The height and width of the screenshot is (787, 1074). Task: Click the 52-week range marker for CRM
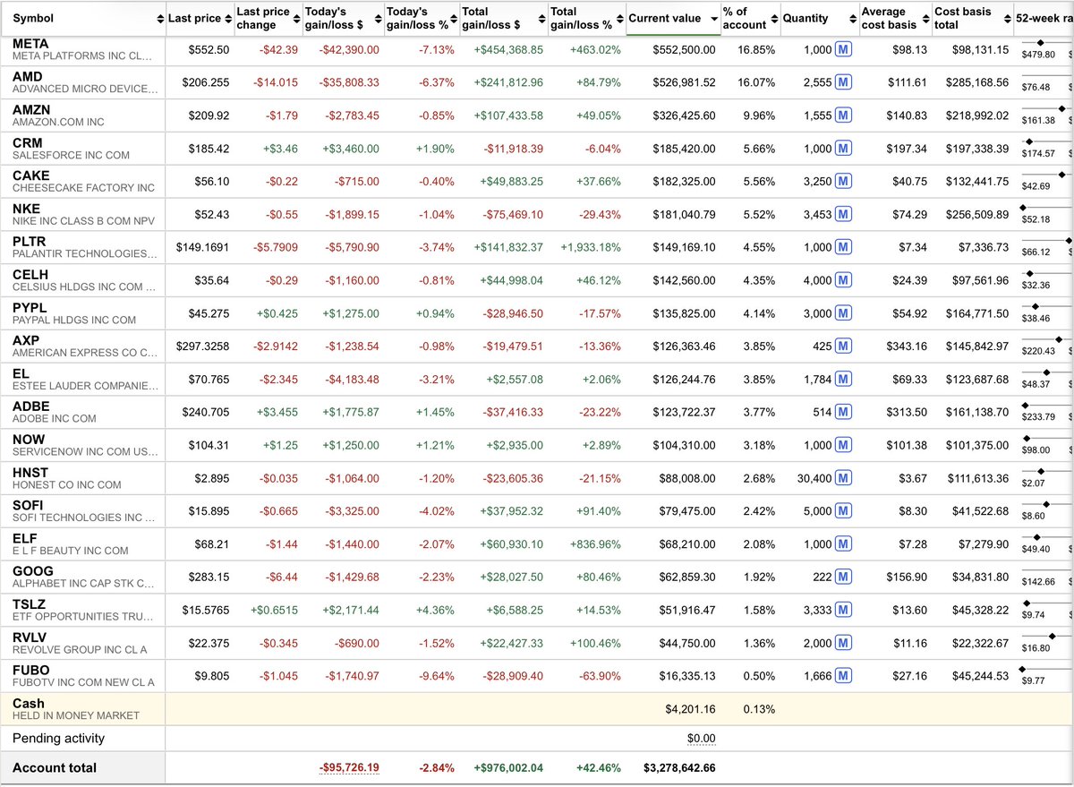click(1028, 141)
